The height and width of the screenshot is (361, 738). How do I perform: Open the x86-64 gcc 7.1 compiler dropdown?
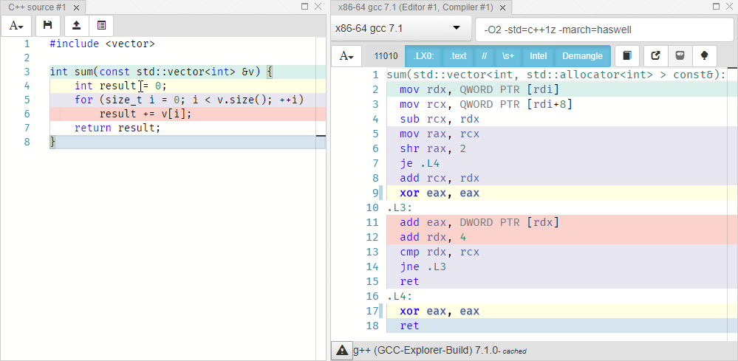[x=397, y=30]
